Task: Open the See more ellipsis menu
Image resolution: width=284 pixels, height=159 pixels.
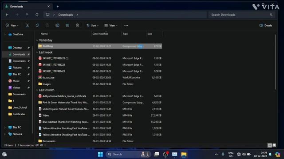Action: click(x=126, y=26)
